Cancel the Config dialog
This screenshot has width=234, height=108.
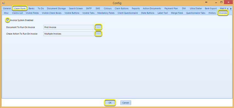coord(126,103)
